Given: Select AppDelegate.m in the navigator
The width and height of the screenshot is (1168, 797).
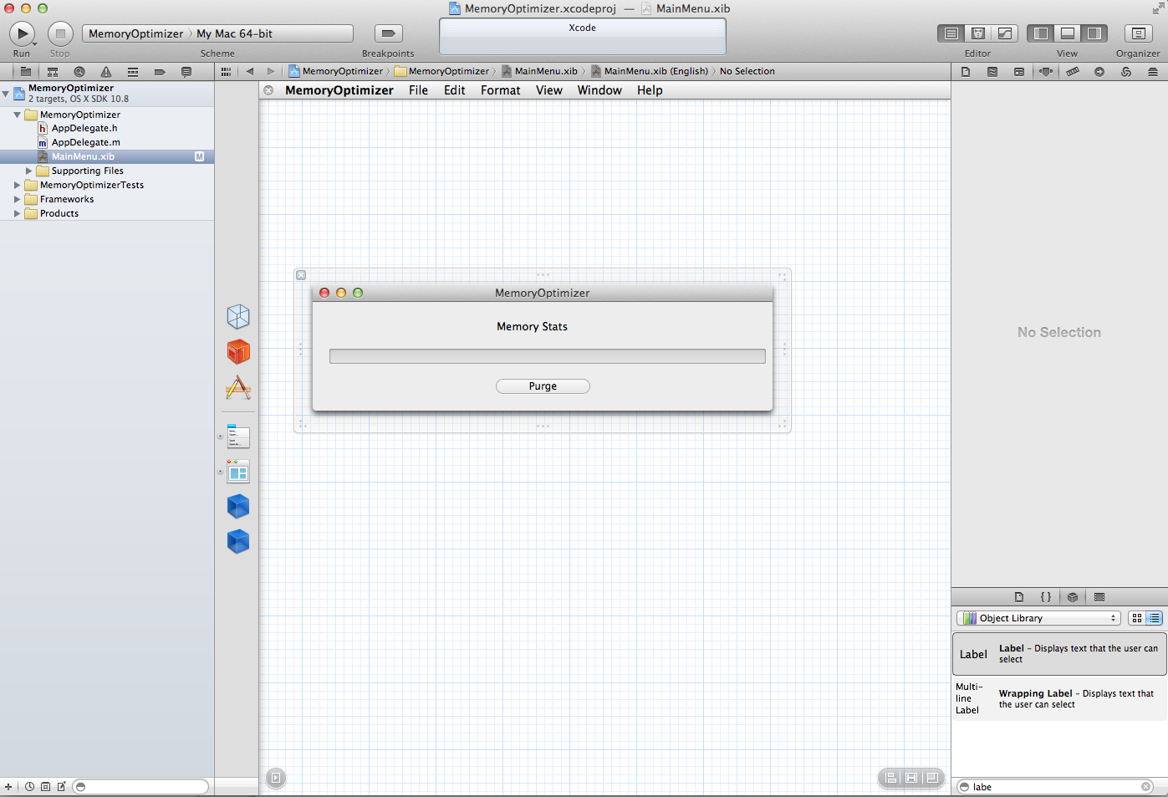Looking at the screenshot, I should (85, 142).
